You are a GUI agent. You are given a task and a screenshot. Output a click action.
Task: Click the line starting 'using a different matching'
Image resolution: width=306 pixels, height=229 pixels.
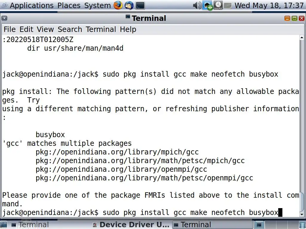pyautogui.click(x=151, y=109)
